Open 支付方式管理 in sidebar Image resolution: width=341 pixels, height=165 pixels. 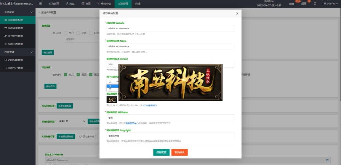18,36
